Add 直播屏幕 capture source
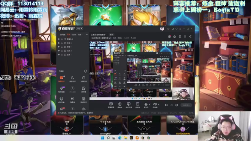The image size is (251, 141). pyautogui.click(x=111, y=105)
